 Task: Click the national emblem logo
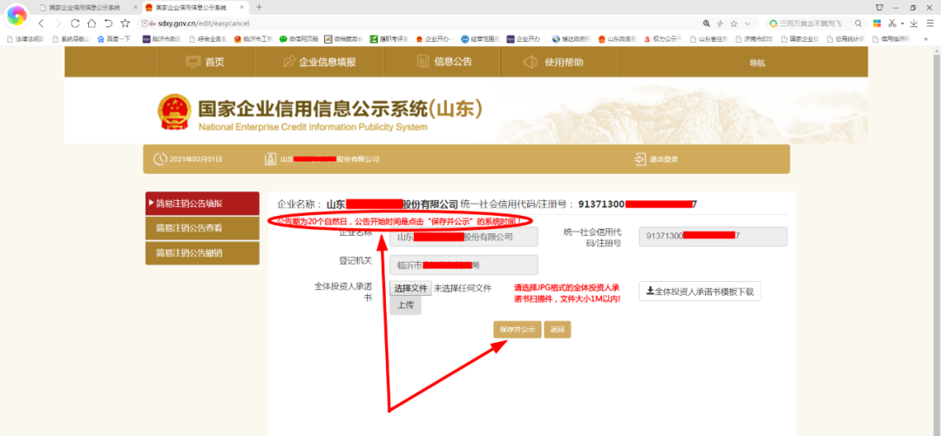point(174,113)
